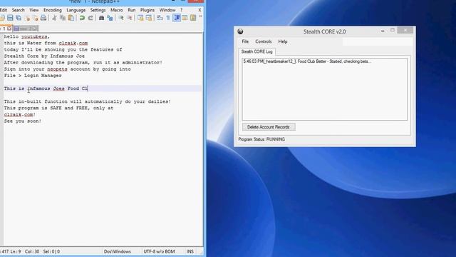Open the Window menu in Notepad++
Screen dimensions: 456x257
(x=167, y=10)
